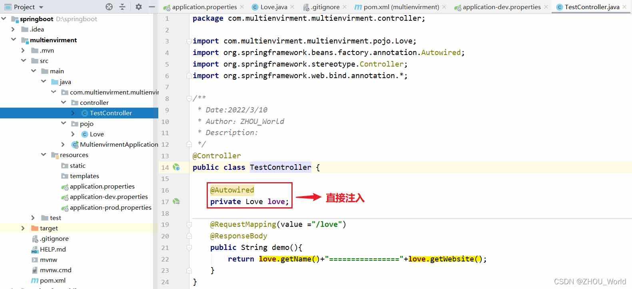Screen dimensions: 632x289
Task: Select the Love class file
Action: [96, 134]
